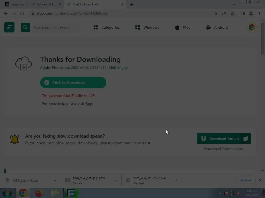Open the Categories menu
Viewport: 265px width, 198px height.
106,27
